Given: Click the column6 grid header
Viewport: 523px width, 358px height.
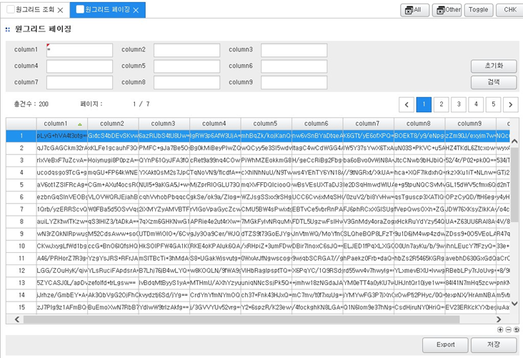Looking at the screenshot, I should click(317, 124).
